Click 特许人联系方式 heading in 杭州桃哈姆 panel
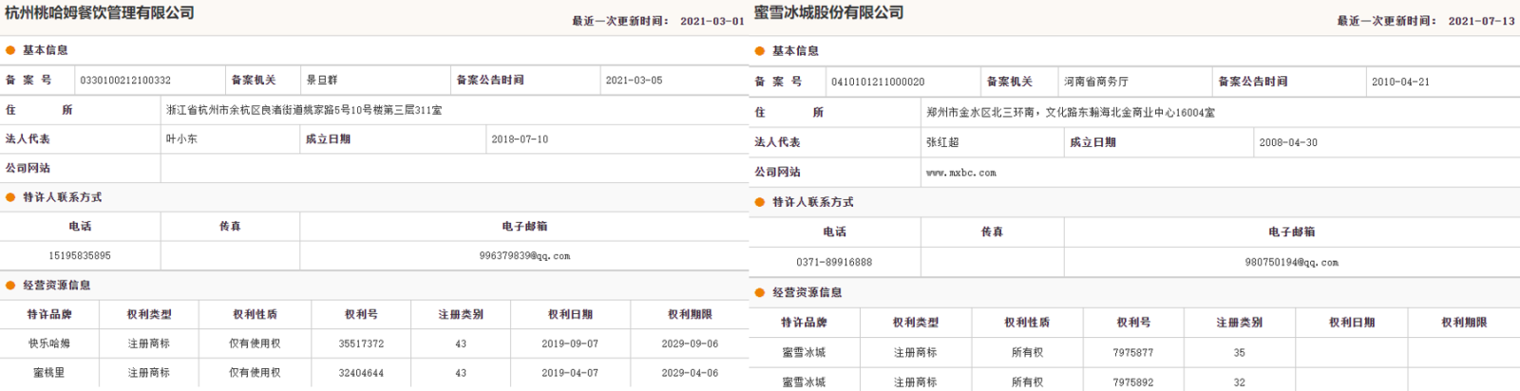Screen dimensions: 1520x391 (x=62, y=197)
